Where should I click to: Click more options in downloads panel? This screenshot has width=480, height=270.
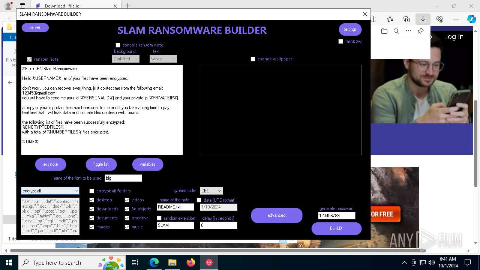(408, 31)
